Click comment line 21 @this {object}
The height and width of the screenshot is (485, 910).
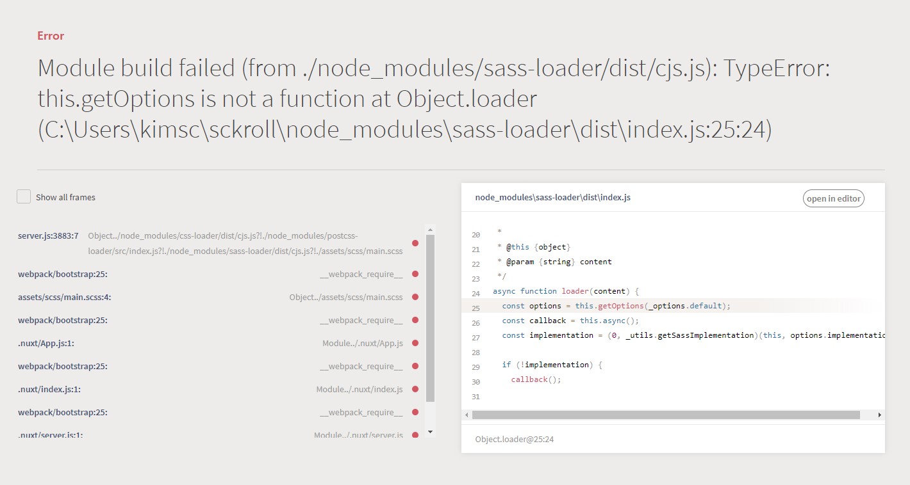coord(533,247)
